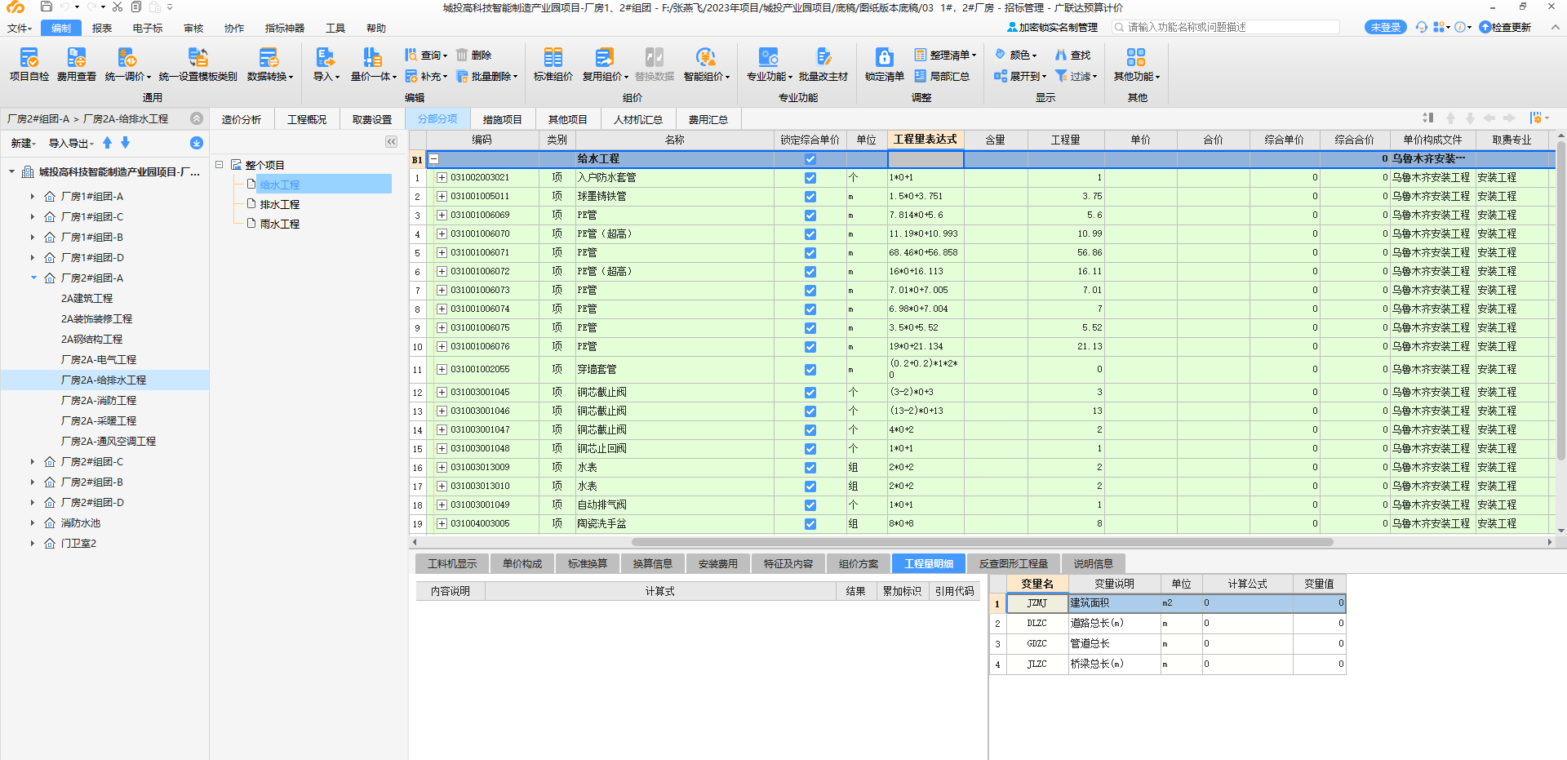Screen dimensions: 1567x760
Task: Expand the 消防水池 tree node
Action: click(33, 523)
